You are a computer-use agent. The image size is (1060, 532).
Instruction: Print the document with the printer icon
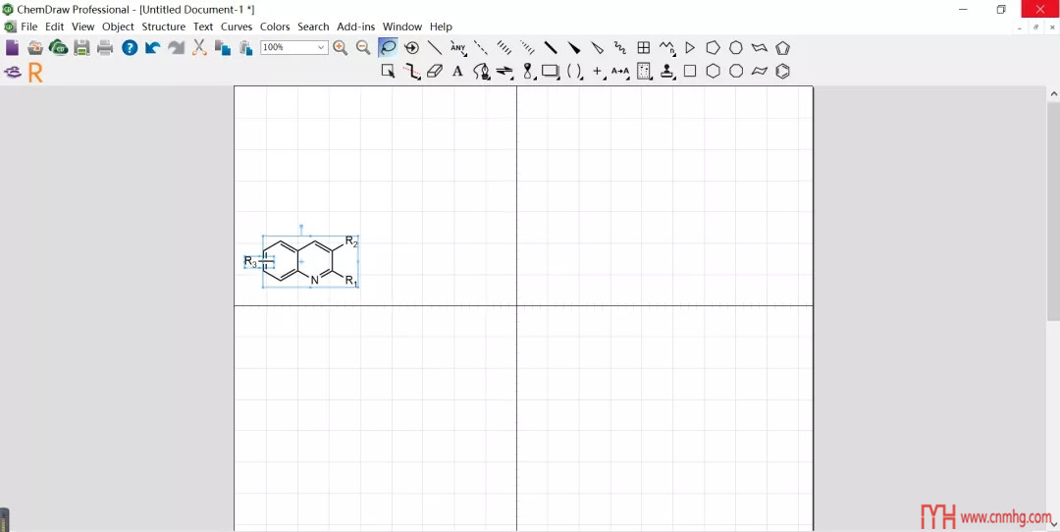105,47
